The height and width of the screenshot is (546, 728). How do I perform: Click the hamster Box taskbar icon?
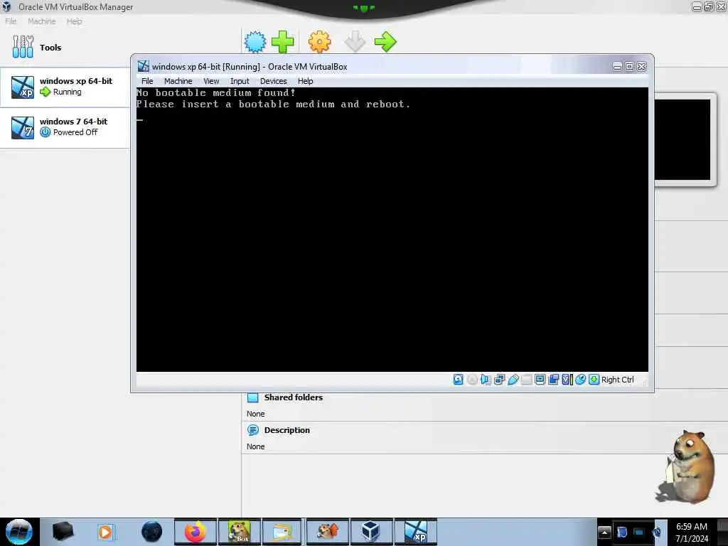click(239, 532)
